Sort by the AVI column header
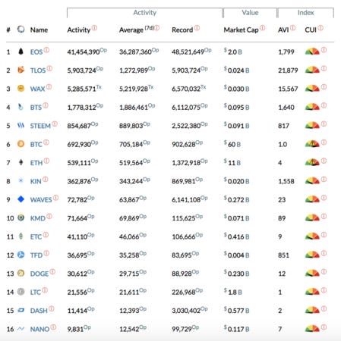Image resolution: width=341 pixels, height=341 pixels. click(x=283, y=30)
